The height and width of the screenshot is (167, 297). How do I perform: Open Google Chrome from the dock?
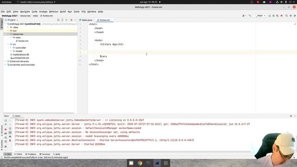[140, 163]
